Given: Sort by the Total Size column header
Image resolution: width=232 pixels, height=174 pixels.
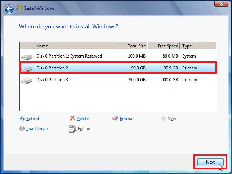Looking at the screenshot, I should [x=131, y=46].
